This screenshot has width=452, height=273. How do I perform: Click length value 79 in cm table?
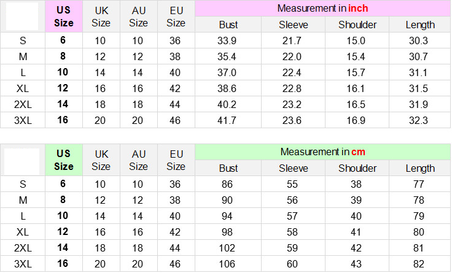point(421,215)
